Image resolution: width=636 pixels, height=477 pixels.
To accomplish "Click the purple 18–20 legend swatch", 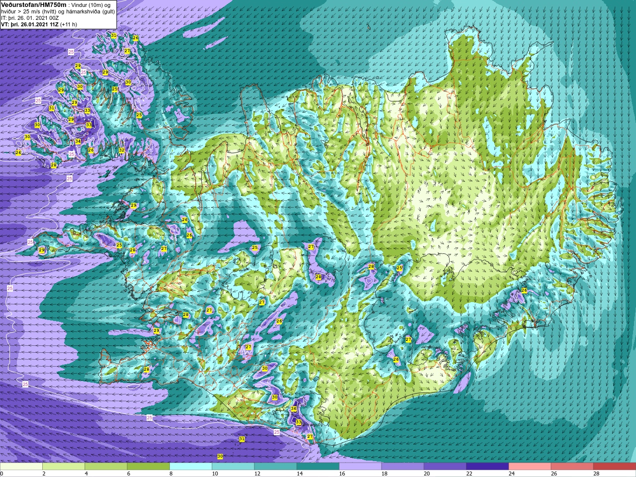I will tap(402, 467).
